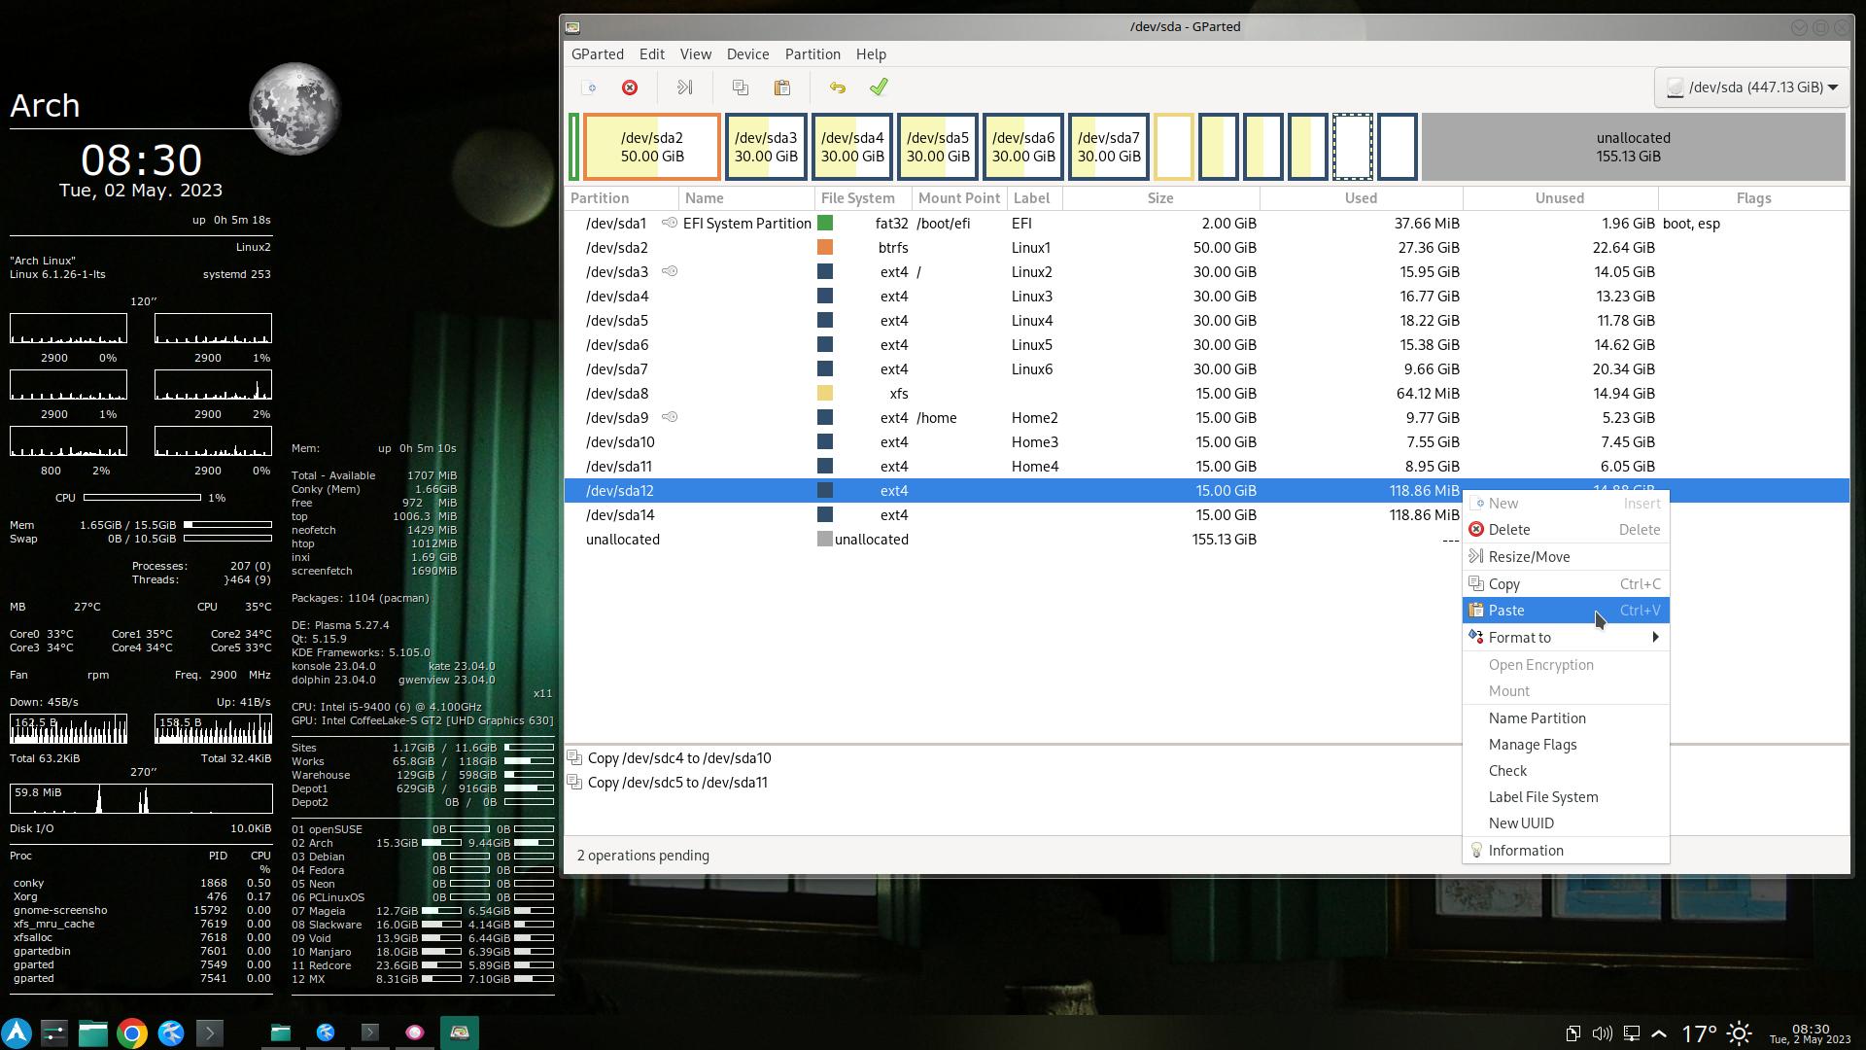This screenshot has width=1866, height=1050.
Task: Choose Paste in the context menu
Action: [x=1506, y=611]
